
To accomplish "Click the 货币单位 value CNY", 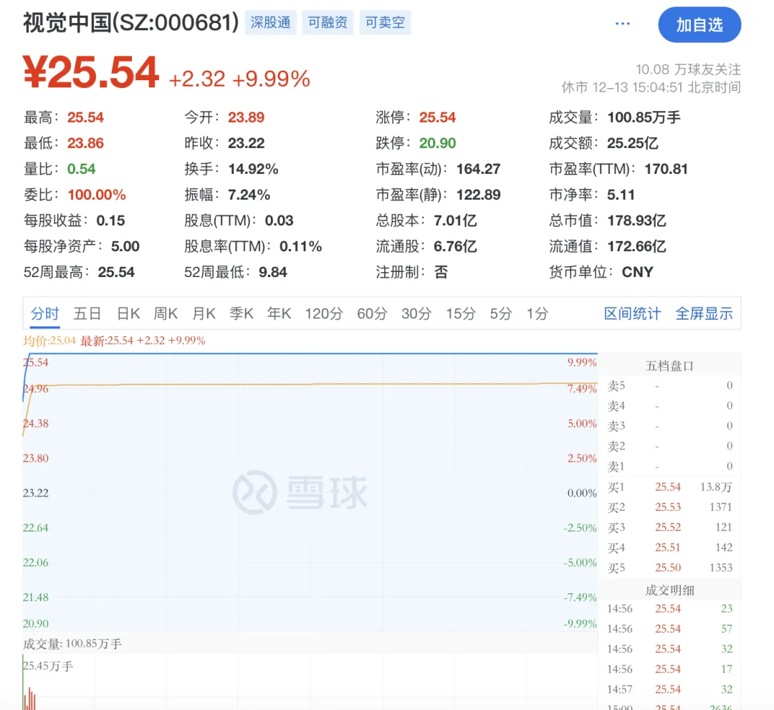I will coord(637,272).
